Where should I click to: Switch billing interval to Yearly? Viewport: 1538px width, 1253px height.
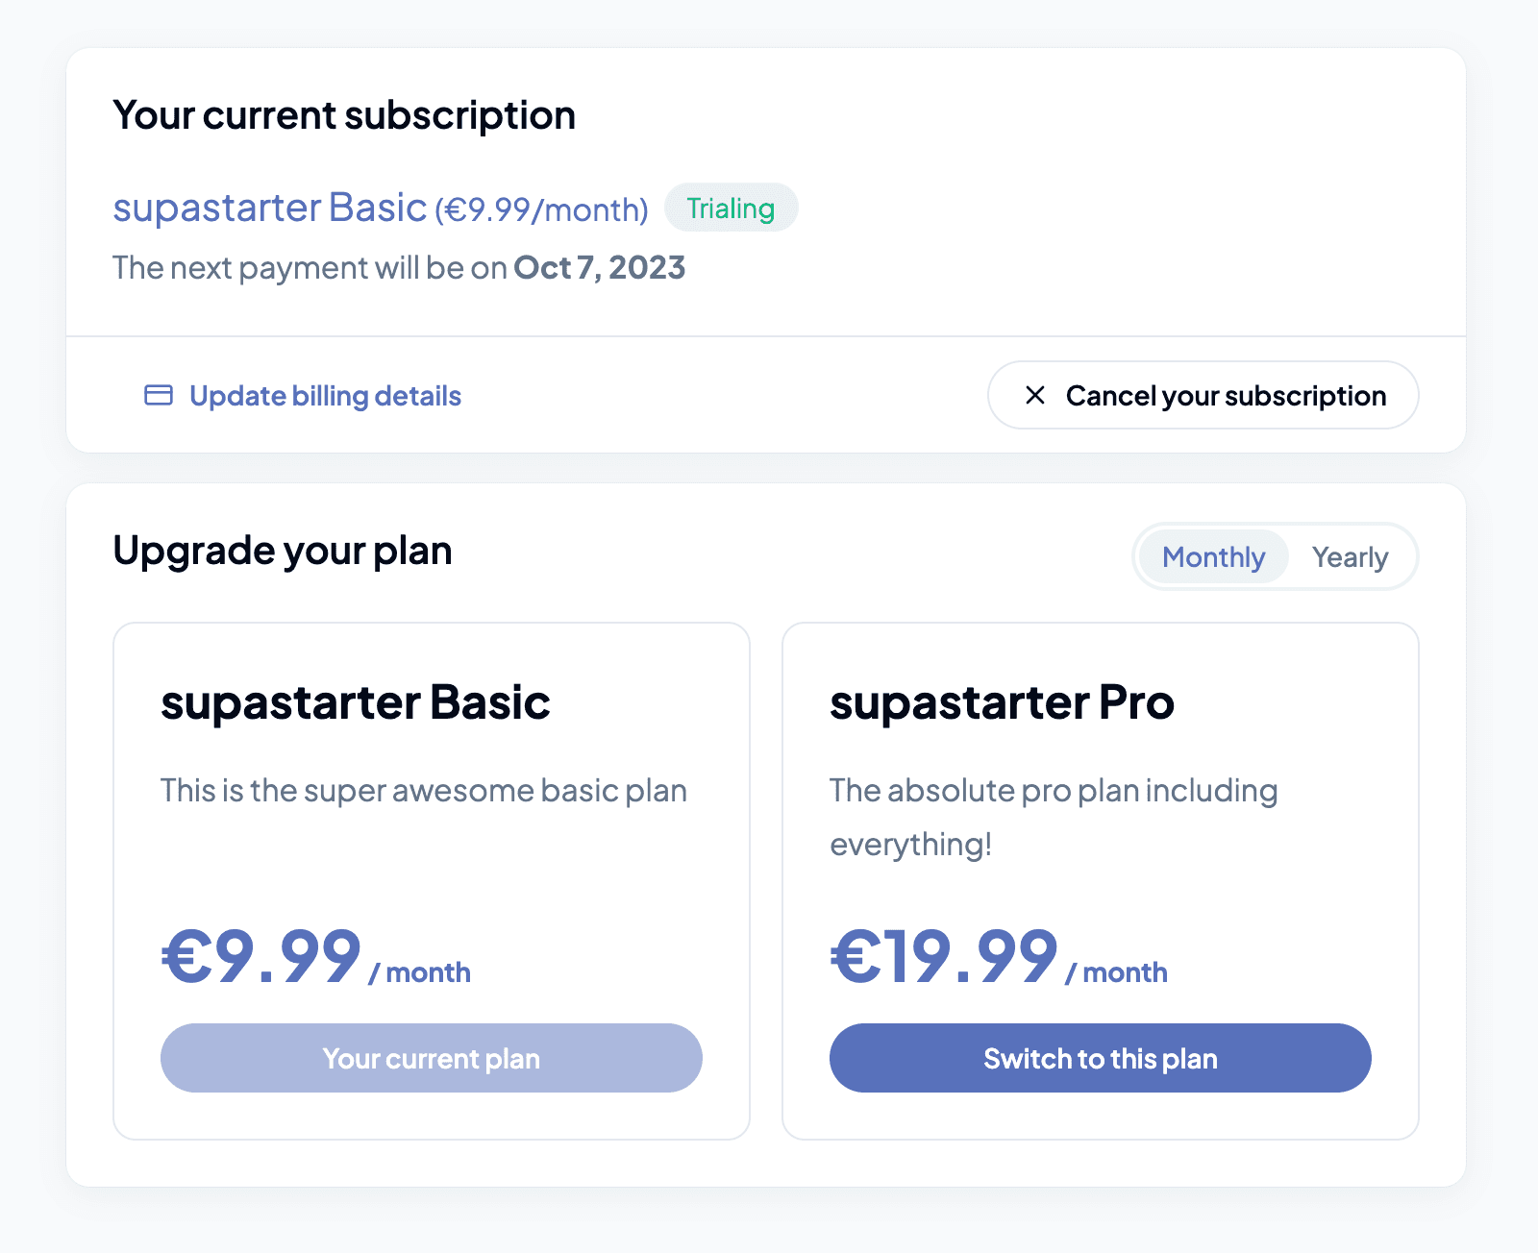coord(1350,556)
